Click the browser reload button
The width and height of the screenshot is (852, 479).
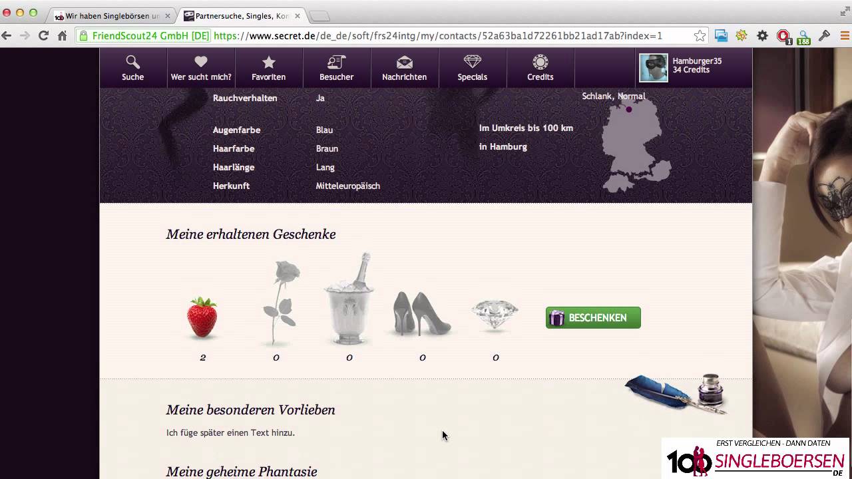coord(43,36)
